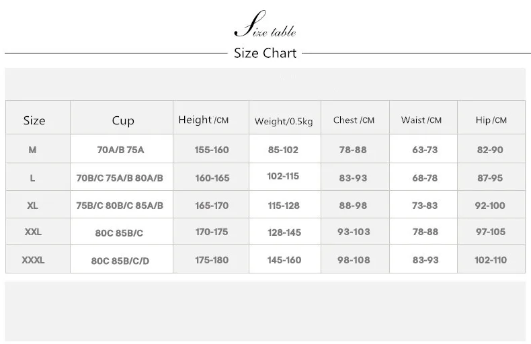Click chest value '98-108'

point(354,260)
